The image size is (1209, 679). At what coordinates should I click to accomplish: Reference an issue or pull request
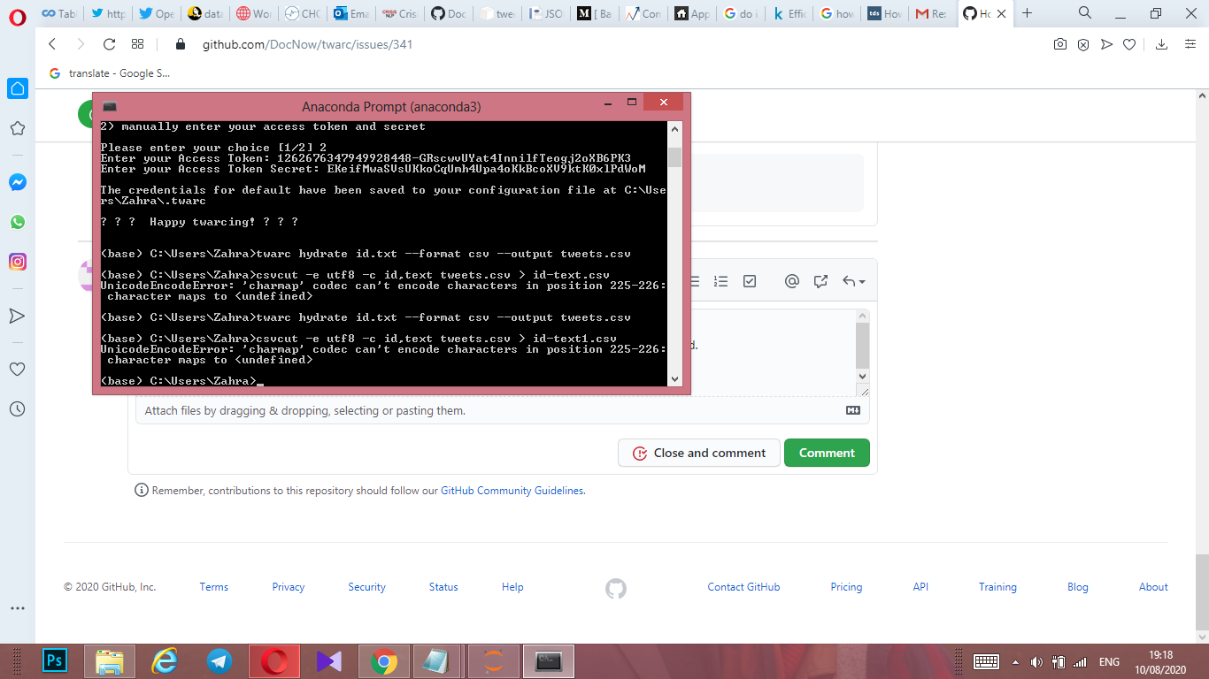[x=820, y=281]
